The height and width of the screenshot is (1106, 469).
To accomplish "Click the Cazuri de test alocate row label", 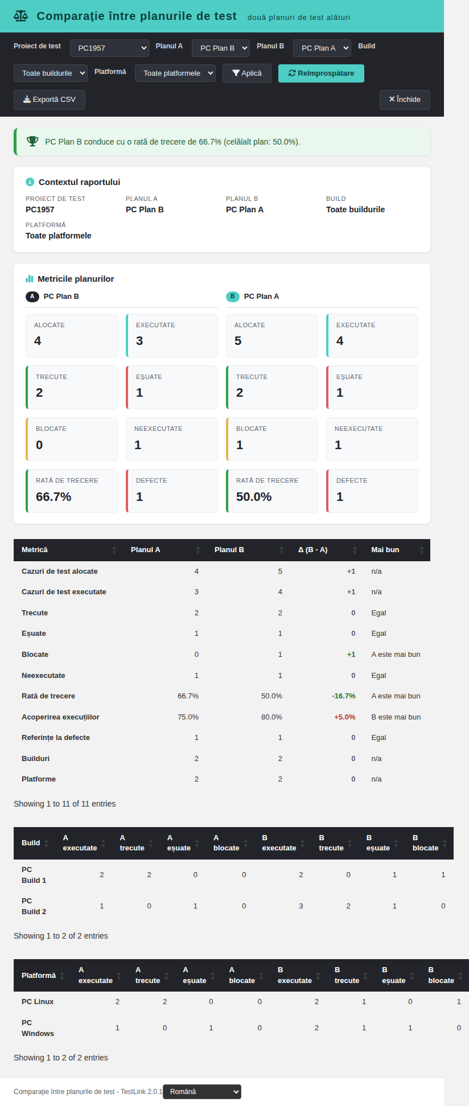I will tap(60, 571).
